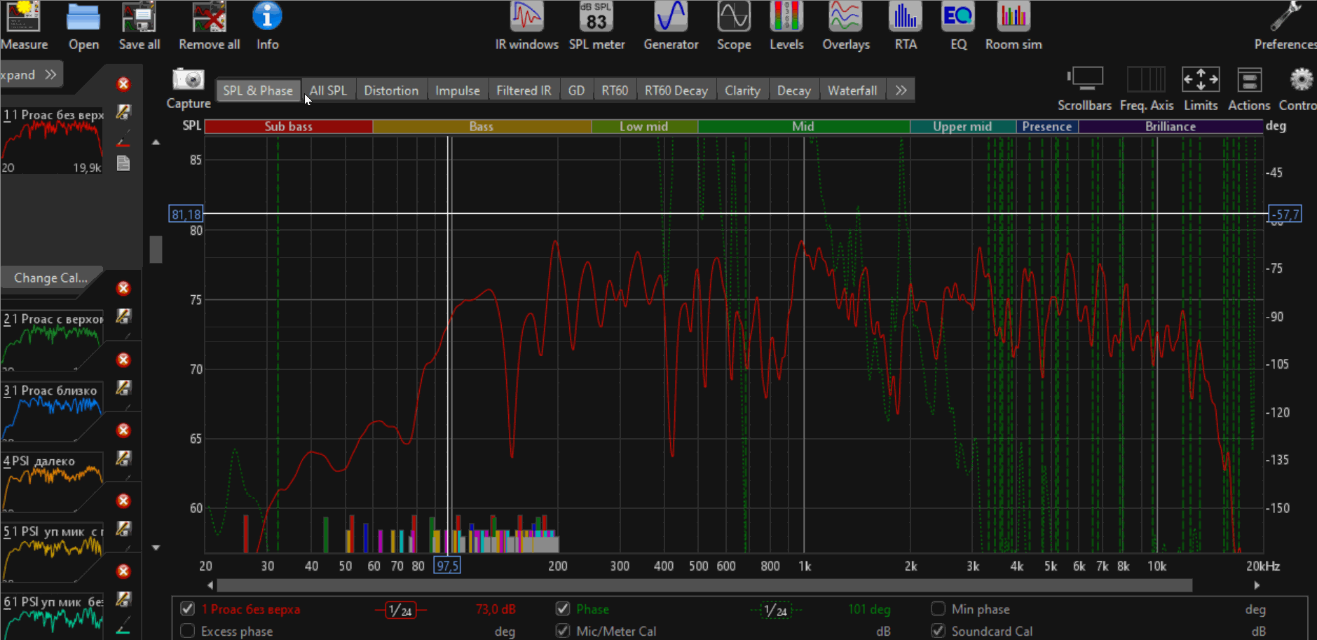This screenshot has height=640, width=1317.
Task: Open the Filtered IR tab
Action: coord(524,90)
